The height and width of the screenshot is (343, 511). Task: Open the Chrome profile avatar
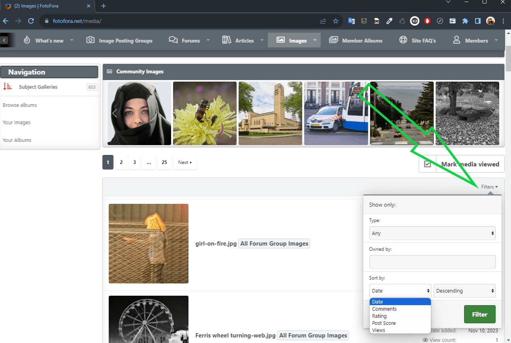pyautogui.click(x=490, y=21)
